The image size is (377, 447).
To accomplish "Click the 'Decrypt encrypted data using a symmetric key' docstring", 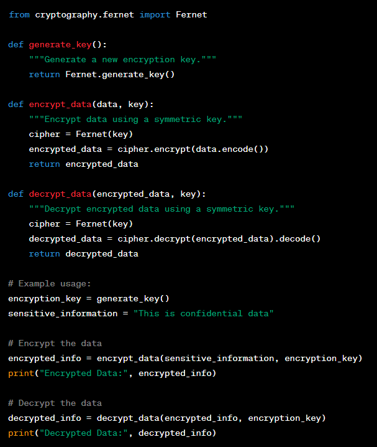I will 161,209.
